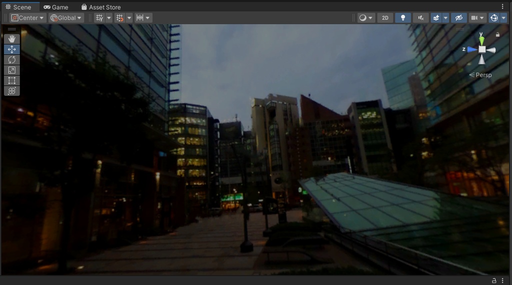Toggle Persp projection label
This screenshot has width=512, height=285.
click(480, 75)
